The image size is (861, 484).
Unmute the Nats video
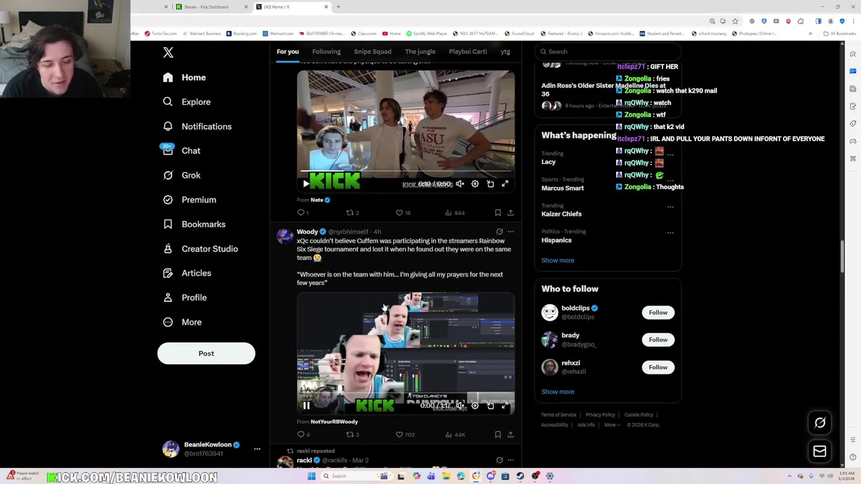460,184
